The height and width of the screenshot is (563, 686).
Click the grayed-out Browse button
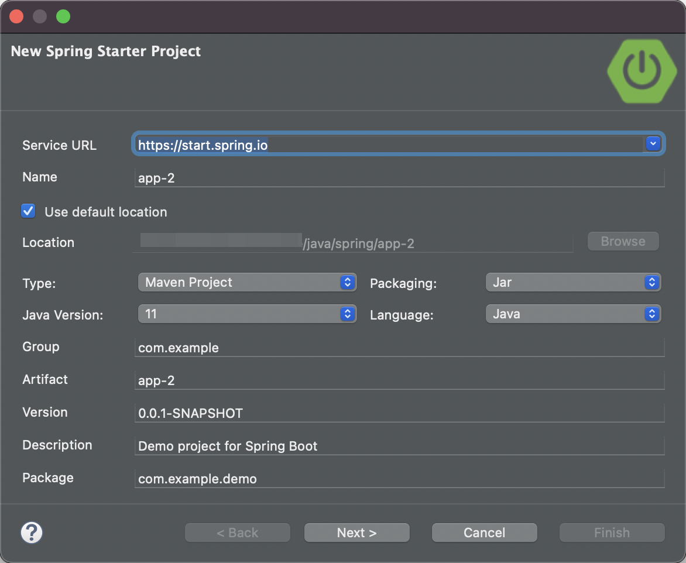tap(623, 241)
